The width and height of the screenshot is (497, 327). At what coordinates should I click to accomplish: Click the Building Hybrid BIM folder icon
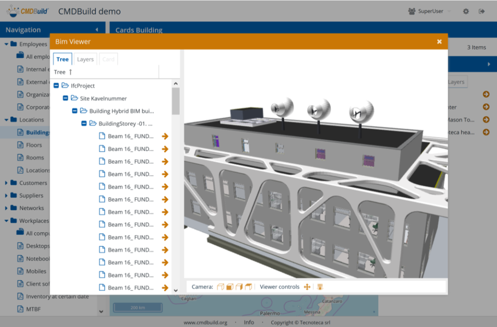84,111
